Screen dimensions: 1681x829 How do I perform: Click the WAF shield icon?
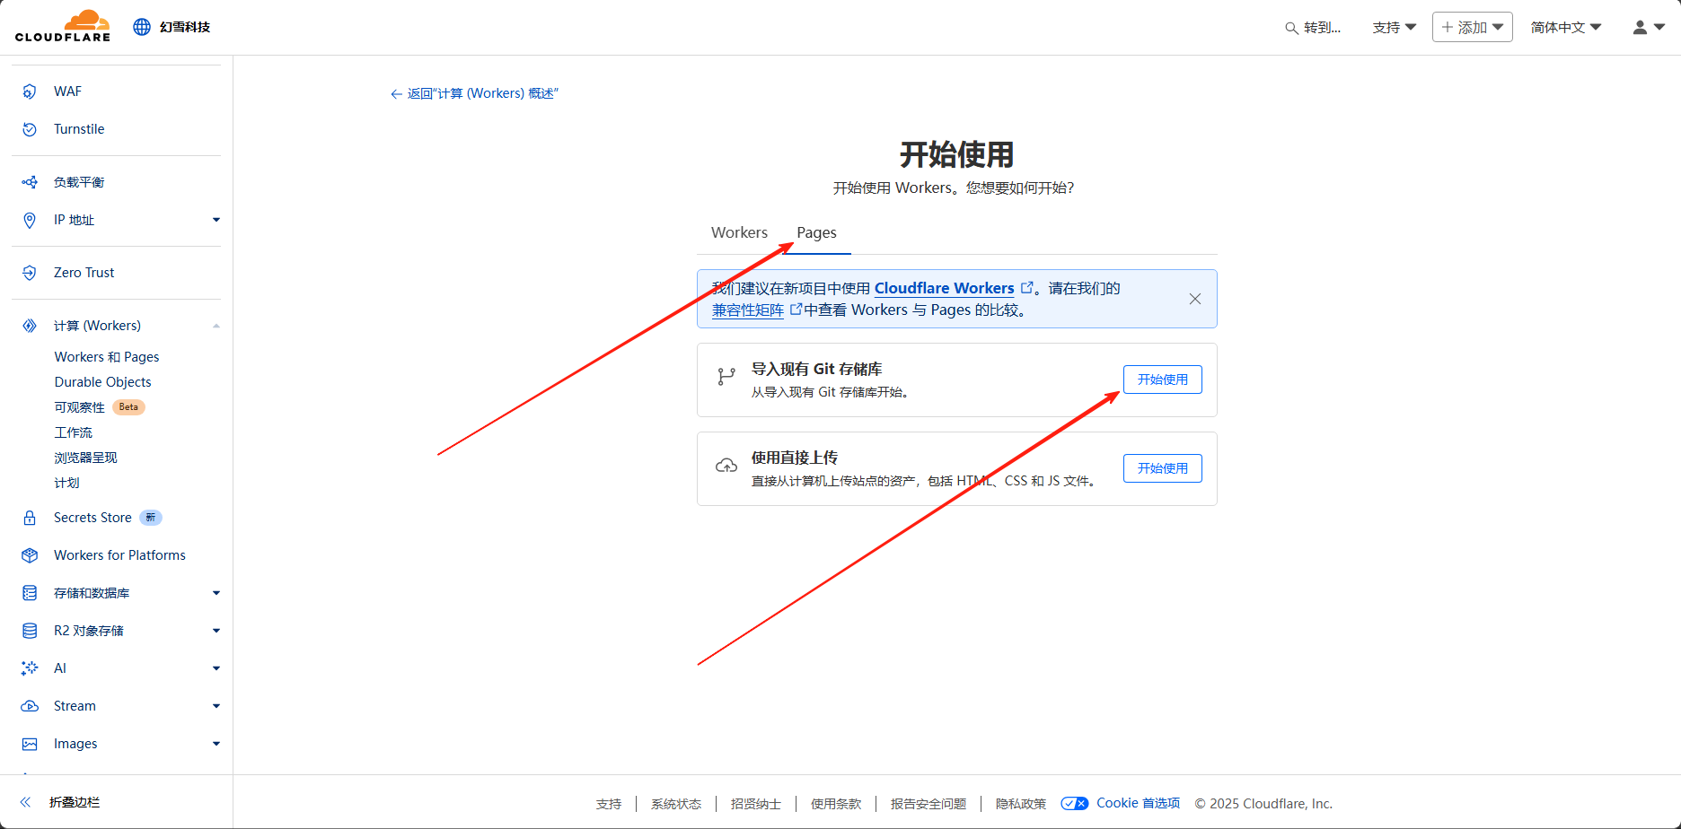point(30,92)
